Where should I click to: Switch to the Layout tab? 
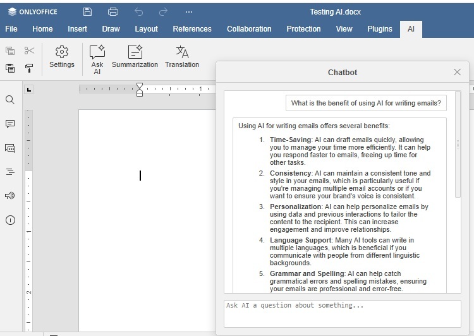pyautogui.click(x=147, y=29)
